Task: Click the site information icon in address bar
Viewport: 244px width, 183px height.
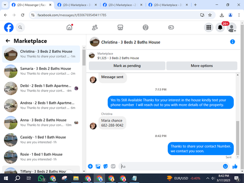Action: coord(33,15)
